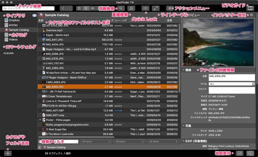Click the コメント comment field

(x=232, y=90)
